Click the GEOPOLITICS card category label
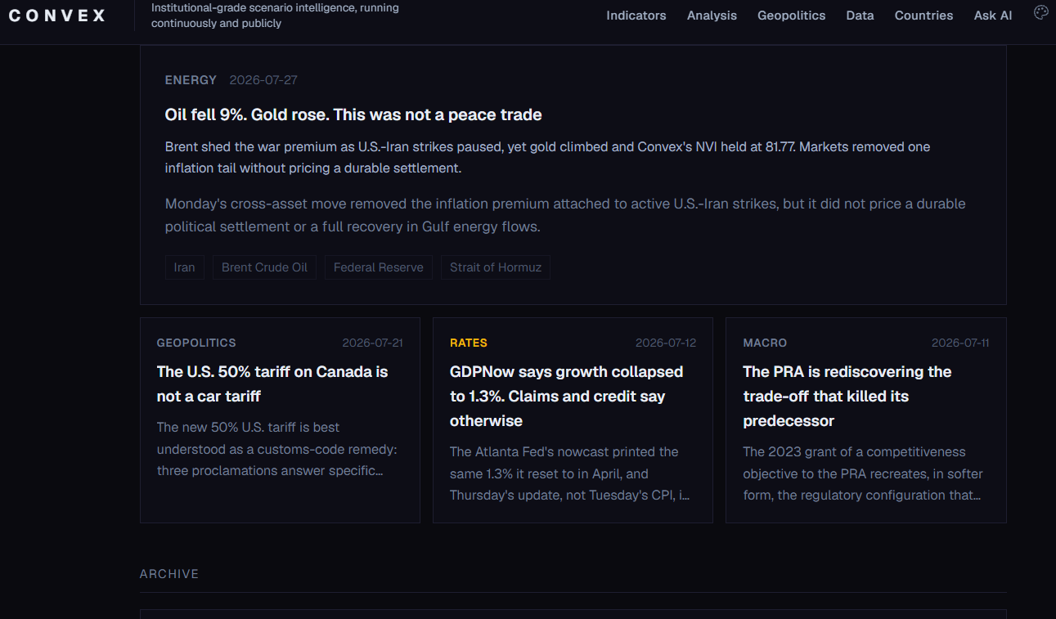The height and width of the screenshot is (619, 1056). tap(196, 343)
